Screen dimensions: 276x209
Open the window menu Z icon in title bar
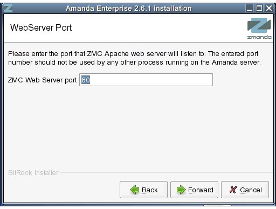pos(8,9)
